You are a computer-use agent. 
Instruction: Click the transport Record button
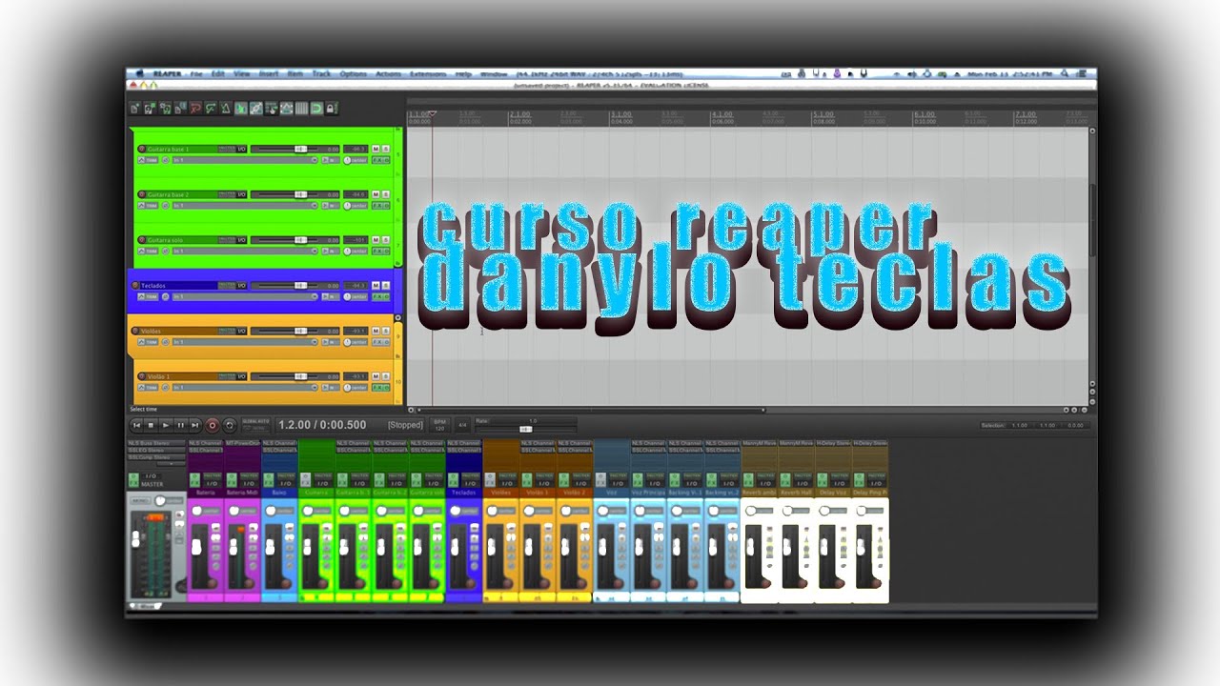click(x=213, y=425)
